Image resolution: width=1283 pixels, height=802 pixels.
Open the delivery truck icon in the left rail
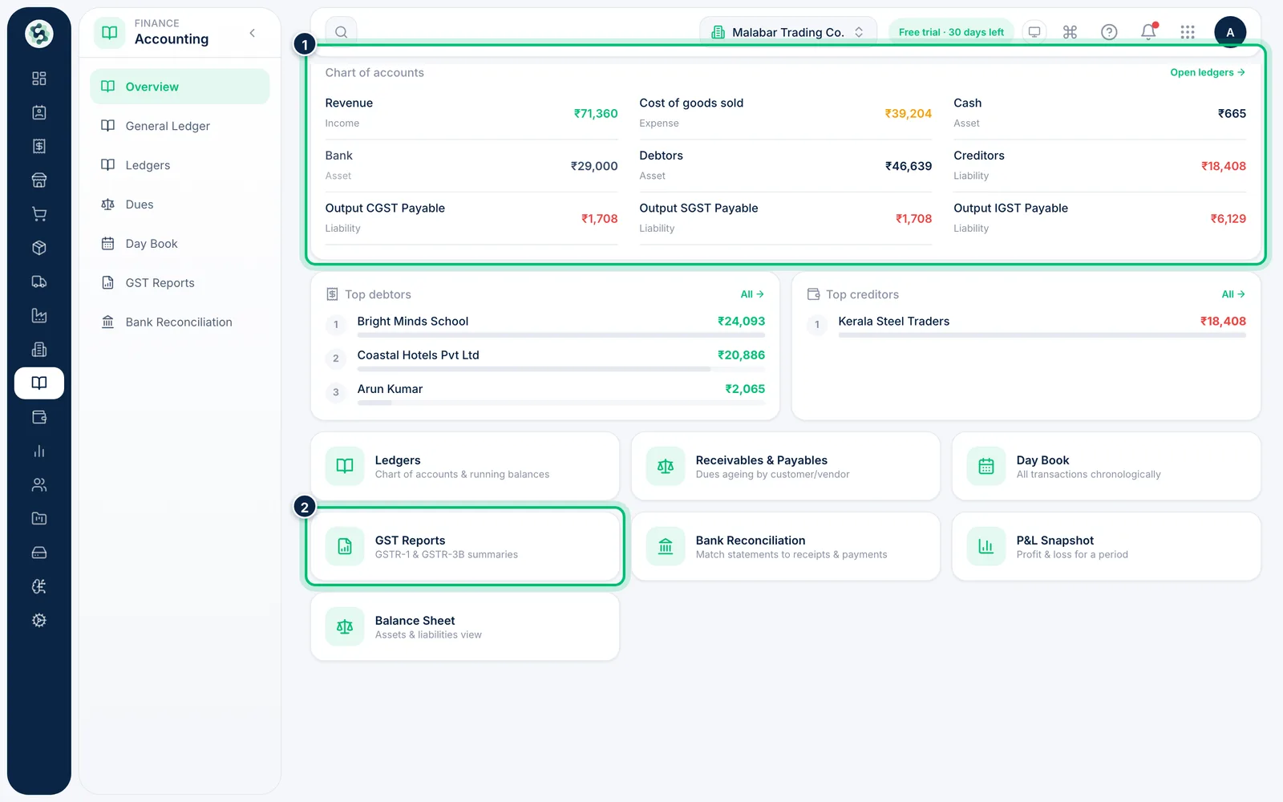38,282
